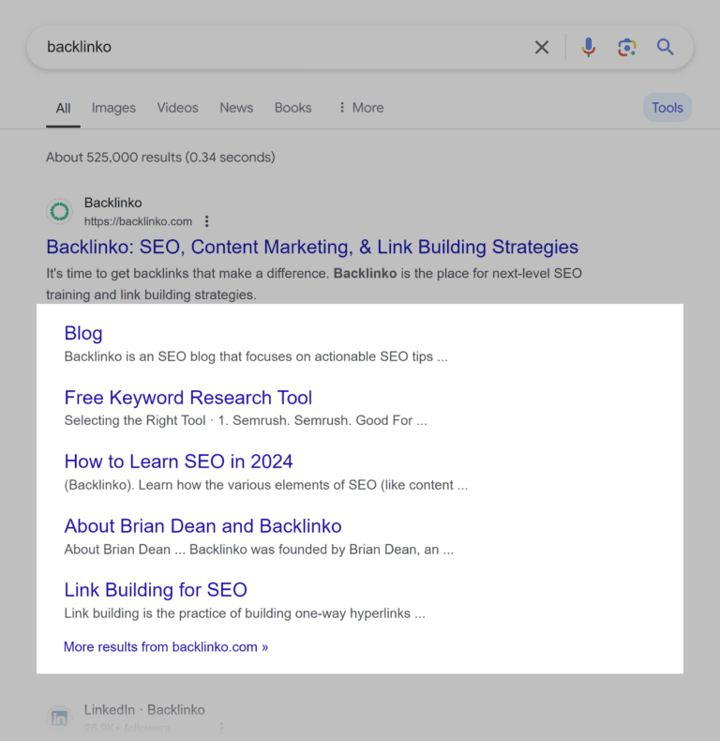This screenshot has width=720, height=741.
Task: Open the News results tab
Action: coord(236,108)
